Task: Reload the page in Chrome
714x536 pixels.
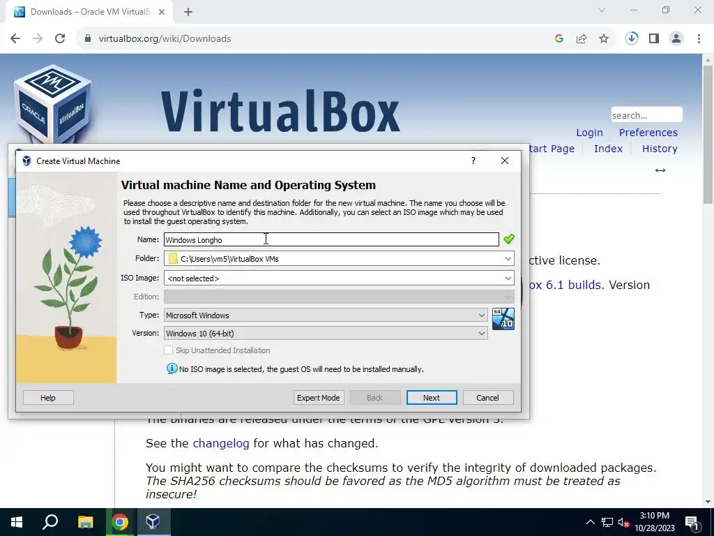Action: pos(60,39)
